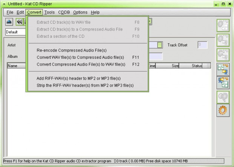Click the '0 track (0.00 MB) Free disk space' status
The image size is (234, 167).
[x=152, y=161]
